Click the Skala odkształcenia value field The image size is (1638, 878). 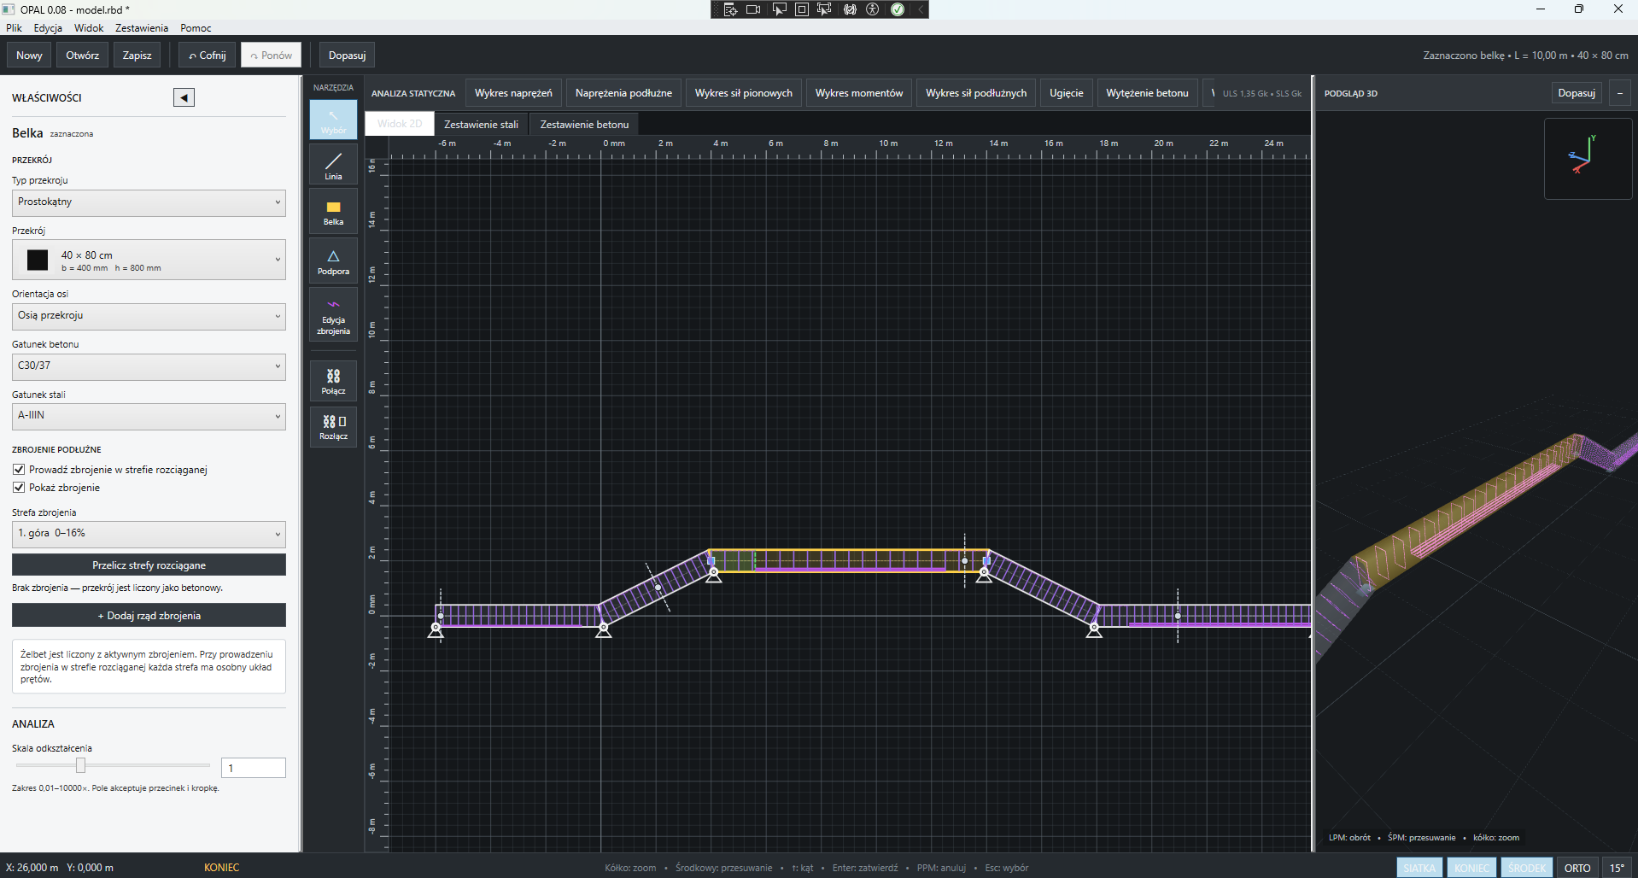254,768
